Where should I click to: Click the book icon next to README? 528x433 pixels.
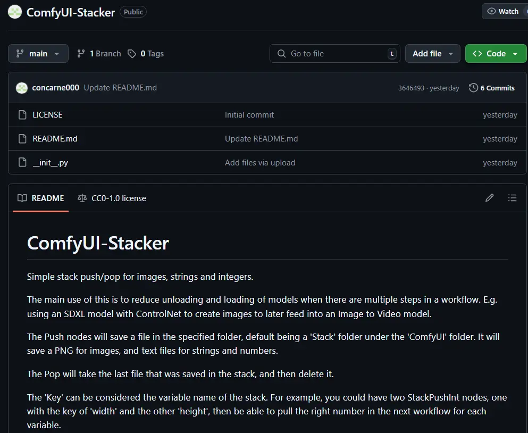[22, 197]
